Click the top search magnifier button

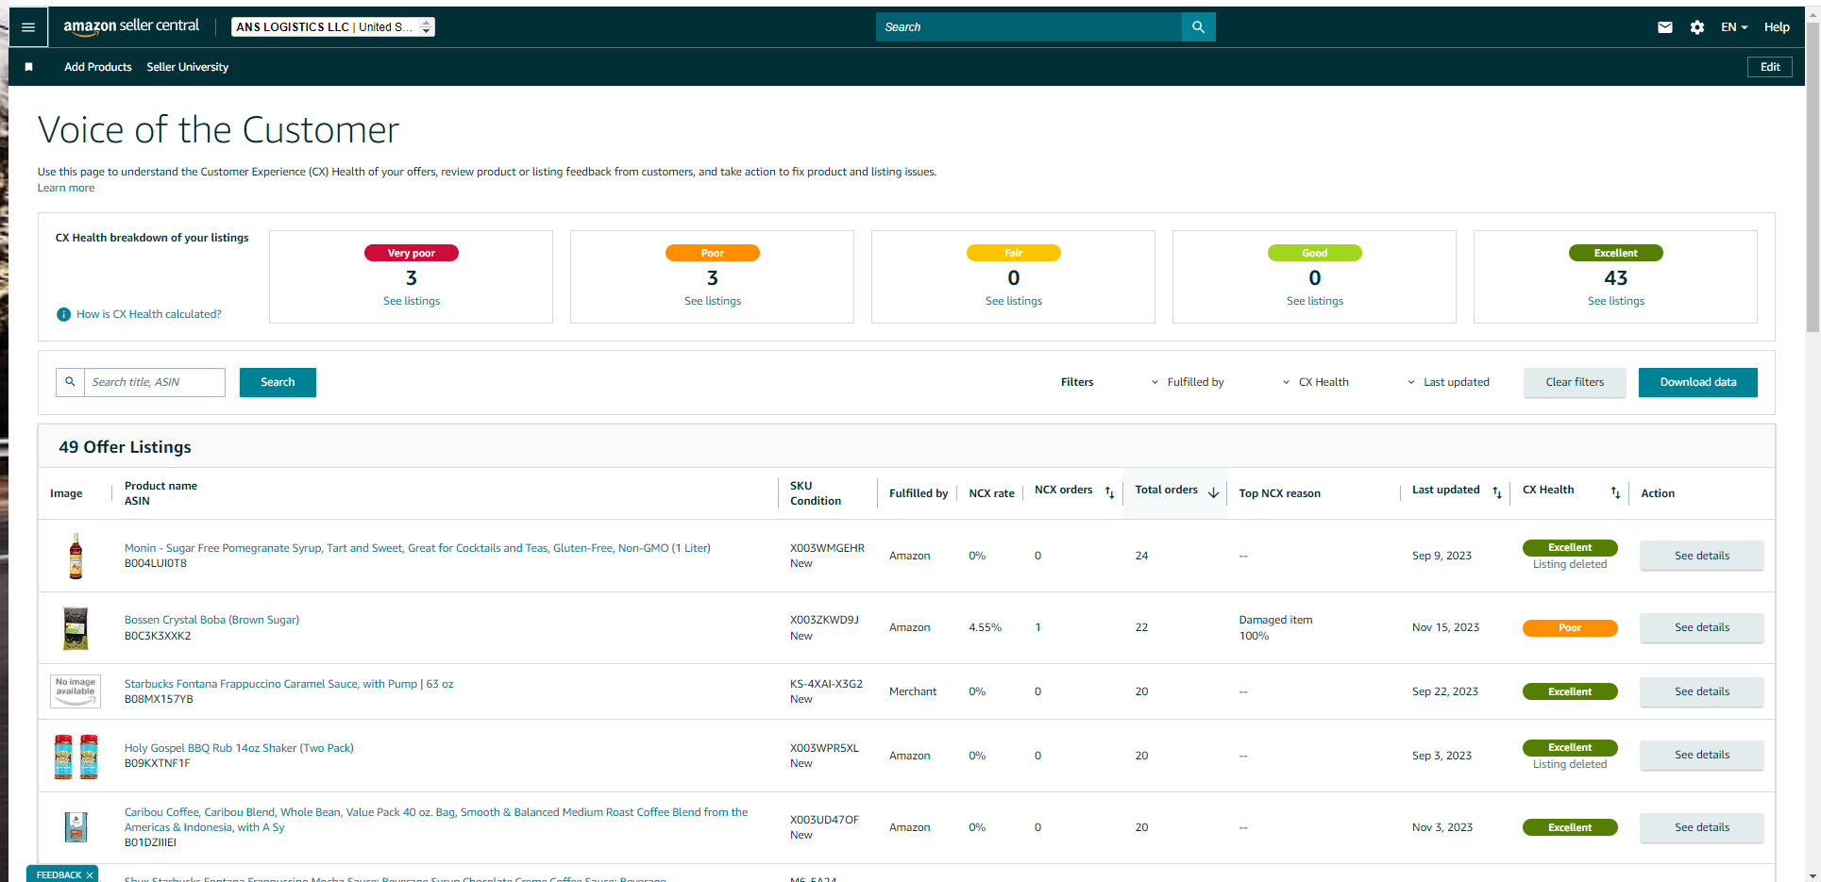tap(1198, 27)
